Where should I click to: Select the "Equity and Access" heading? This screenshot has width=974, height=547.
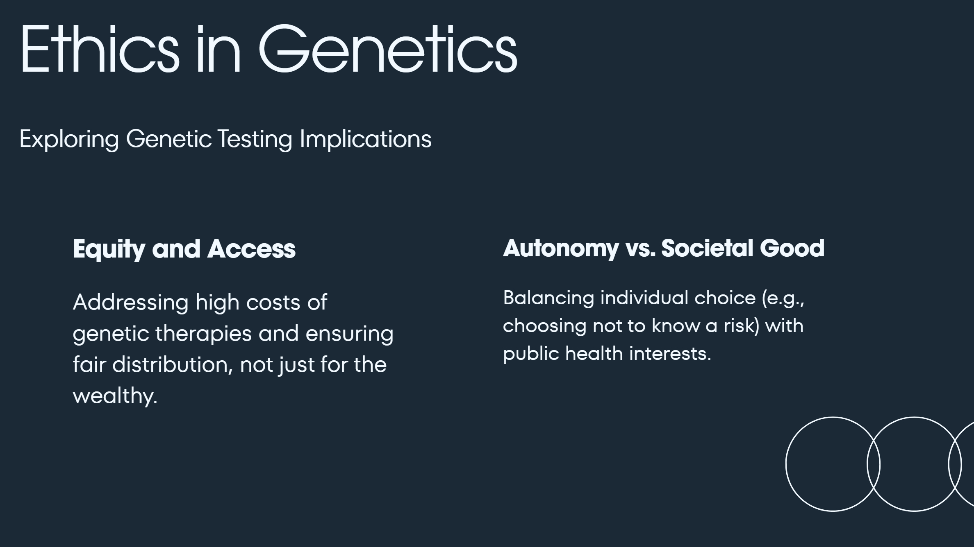pos(184,249)
